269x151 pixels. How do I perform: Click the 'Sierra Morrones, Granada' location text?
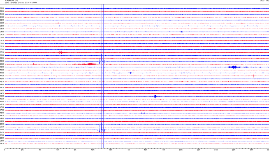[14, 3]
